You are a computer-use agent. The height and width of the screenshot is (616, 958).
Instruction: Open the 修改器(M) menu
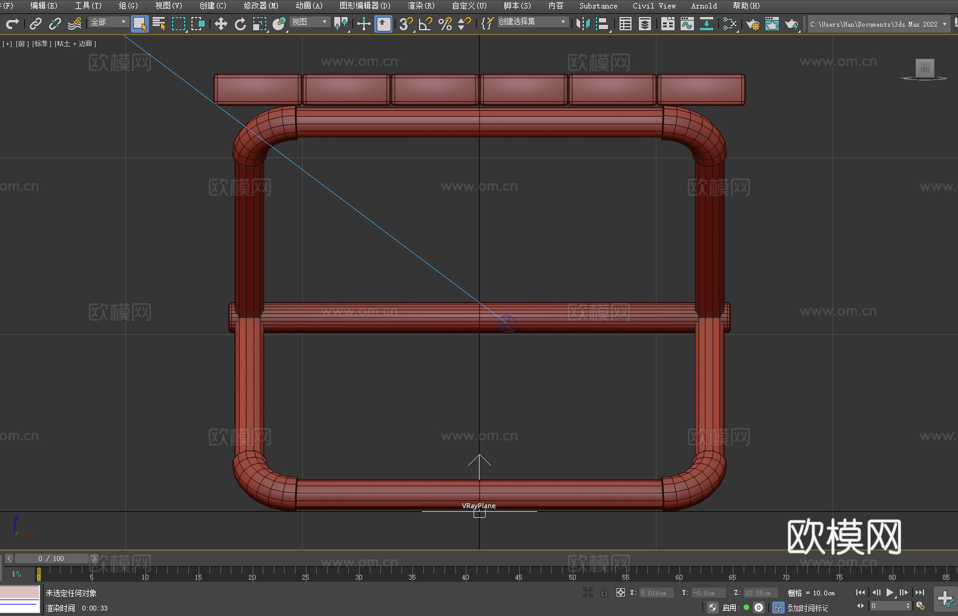261,5
